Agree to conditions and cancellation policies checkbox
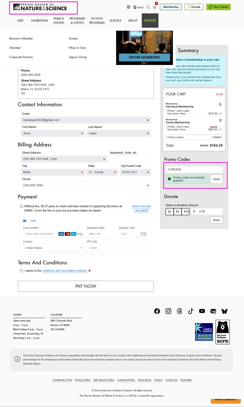 tap(21, 271)
